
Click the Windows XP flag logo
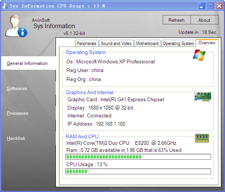(x=199, y=55)
